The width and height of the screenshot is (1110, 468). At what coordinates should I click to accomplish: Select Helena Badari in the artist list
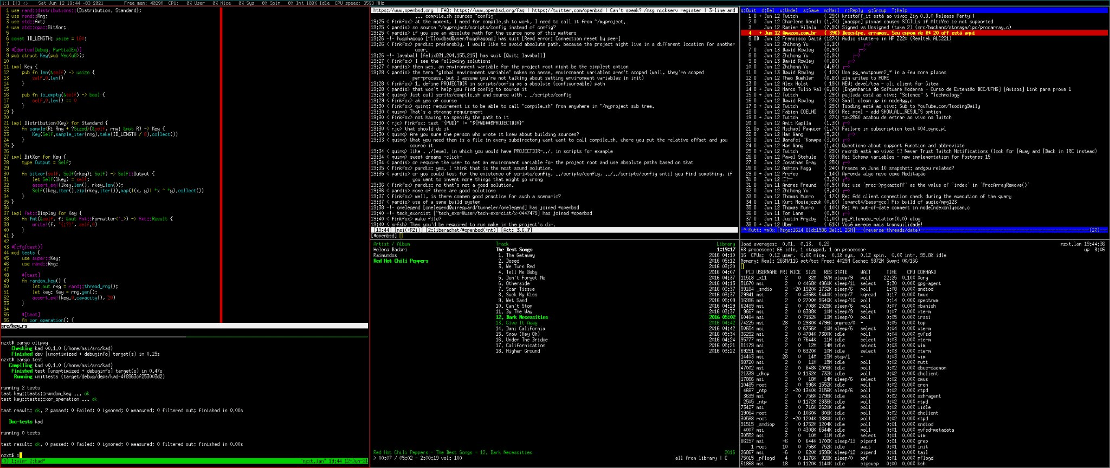click(389, 250)
